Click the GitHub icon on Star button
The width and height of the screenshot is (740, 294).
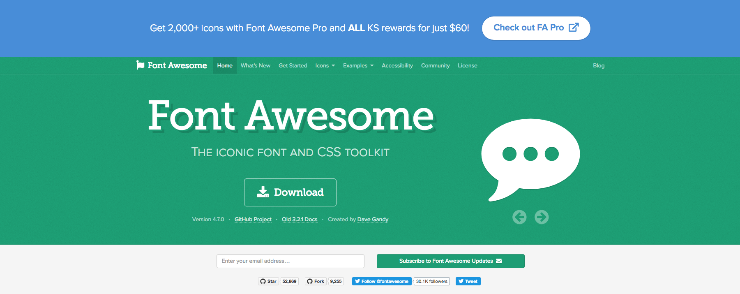click(263, 281)
